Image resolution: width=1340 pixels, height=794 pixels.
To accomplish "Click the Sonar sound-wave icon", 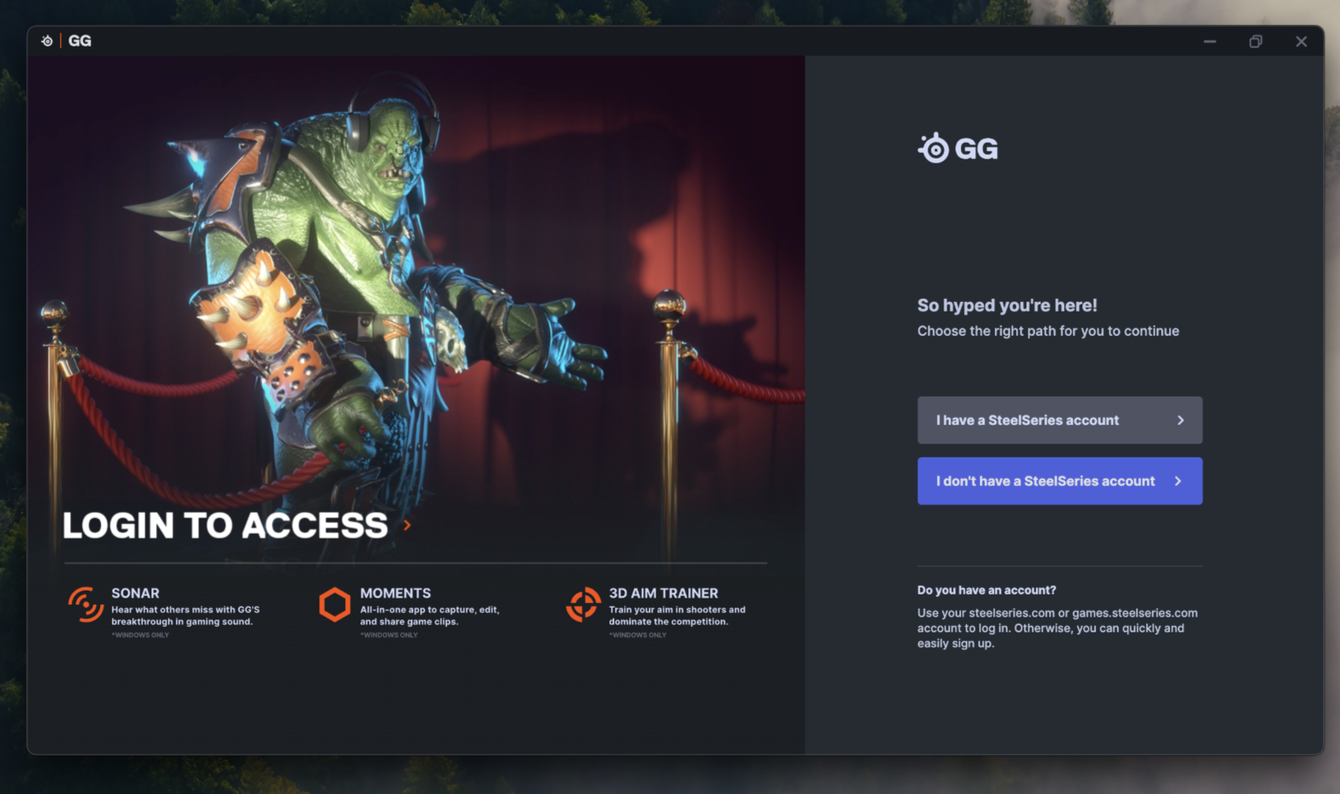I will (x=86, y=605).
